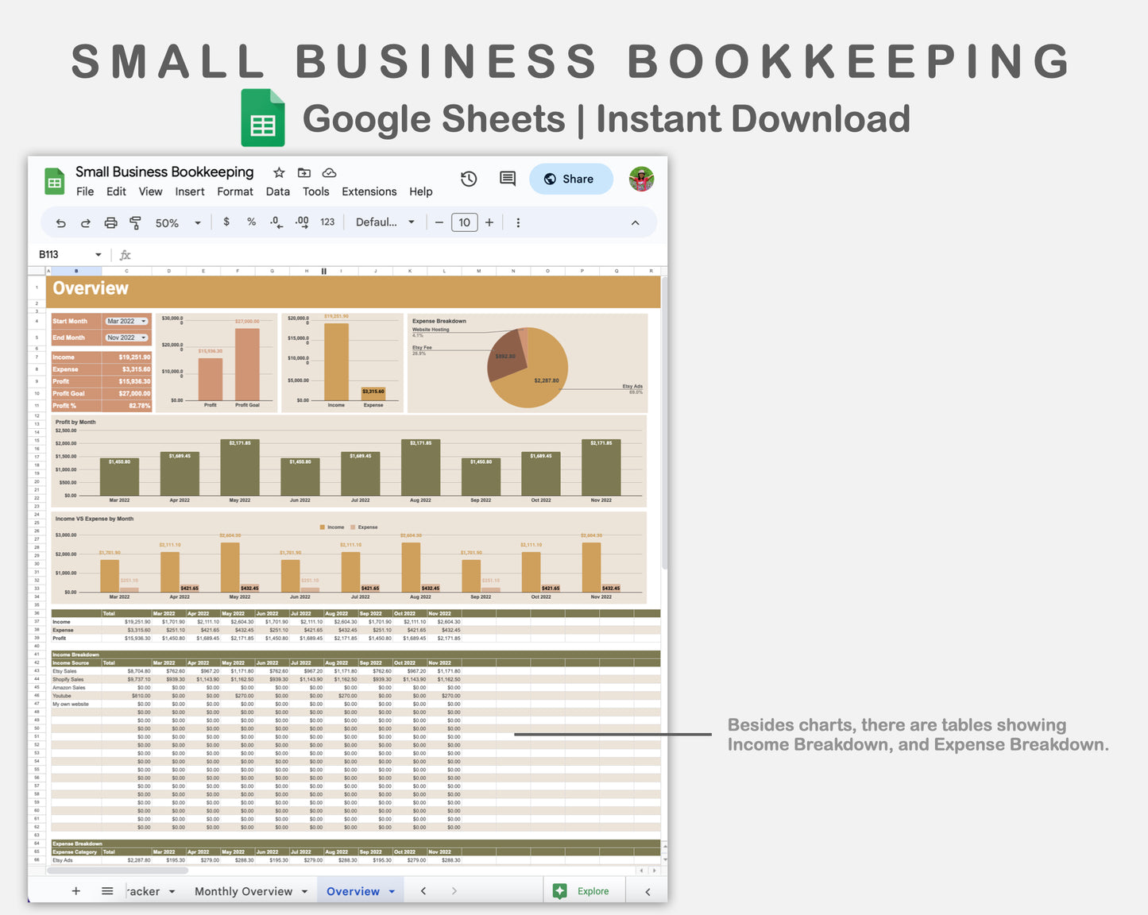Viewport: 1148px width, 915px height.
Task: Toggle percent format on selected cells
Action: [x=251, y=222]
